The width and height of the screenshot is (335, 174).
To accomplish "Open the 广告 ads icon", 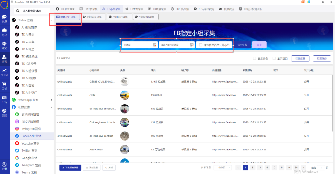I will [4, 99].
